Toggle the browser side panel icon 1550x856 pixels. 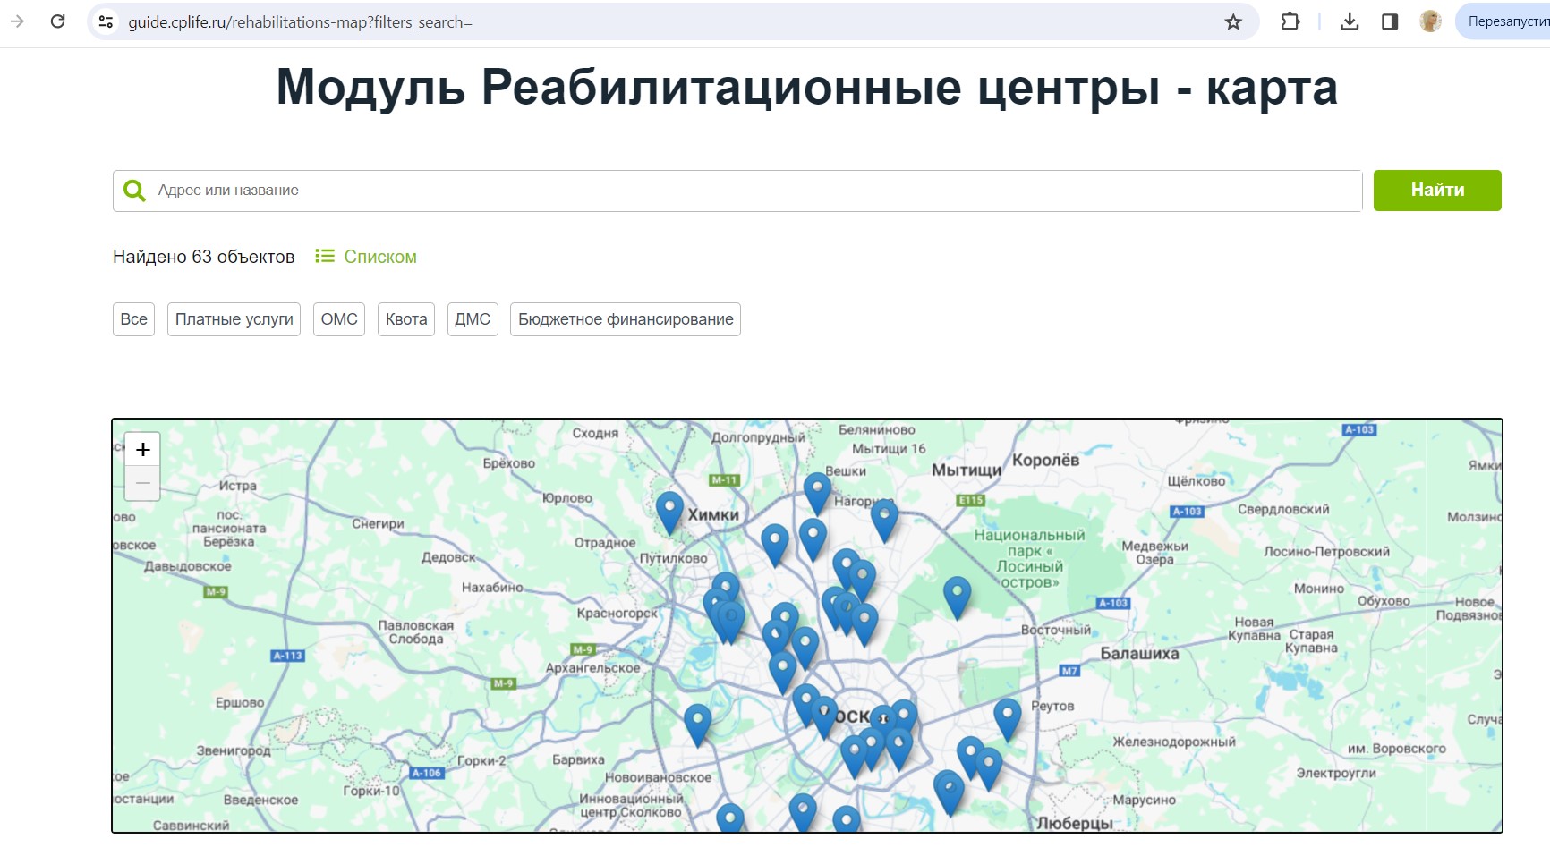coord(1390,21)
